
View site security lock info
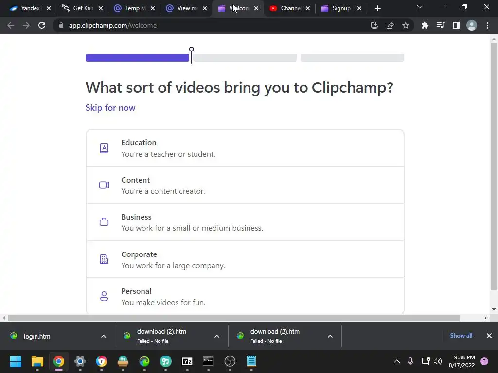click(61, 25)
